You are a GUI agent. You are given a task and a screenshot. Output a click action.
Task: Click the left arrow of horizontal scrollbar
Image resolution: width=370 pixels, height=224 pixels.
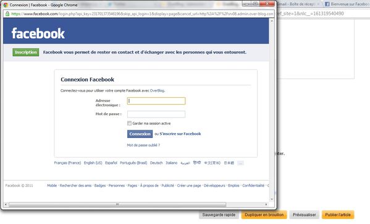coord(6,204)
